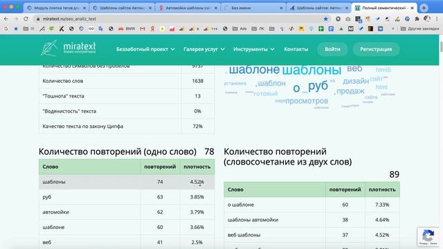The height and width of the screenshot is (249, 443).
Task: Select the Количество слов row label
Action: [x=63, y=81]
